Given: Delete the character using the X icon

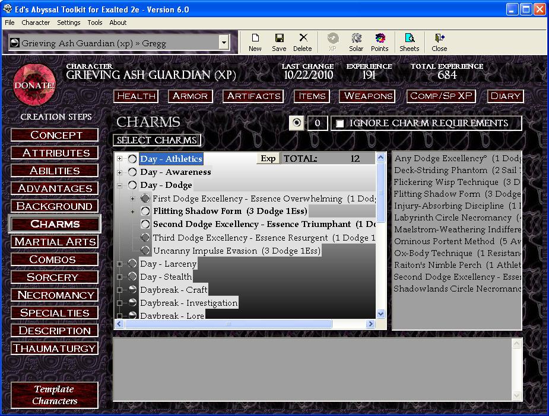Looking at the screenshot, I should [303, 42].
